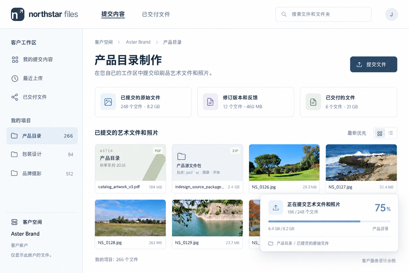Image resolution: width=409 pixels, height=273 pixels.
Task: Click the 75% progress value
Action: [x=383, y=208]
